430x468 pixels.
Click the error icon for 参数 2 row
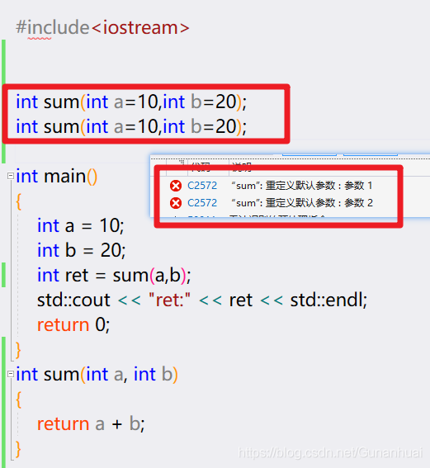(x=176, y=203)
